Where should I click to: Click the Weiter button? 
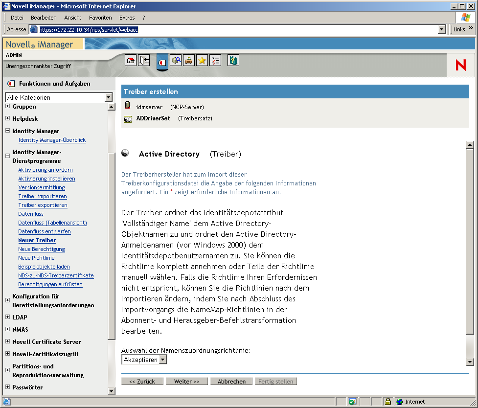[x=186, y=381]
